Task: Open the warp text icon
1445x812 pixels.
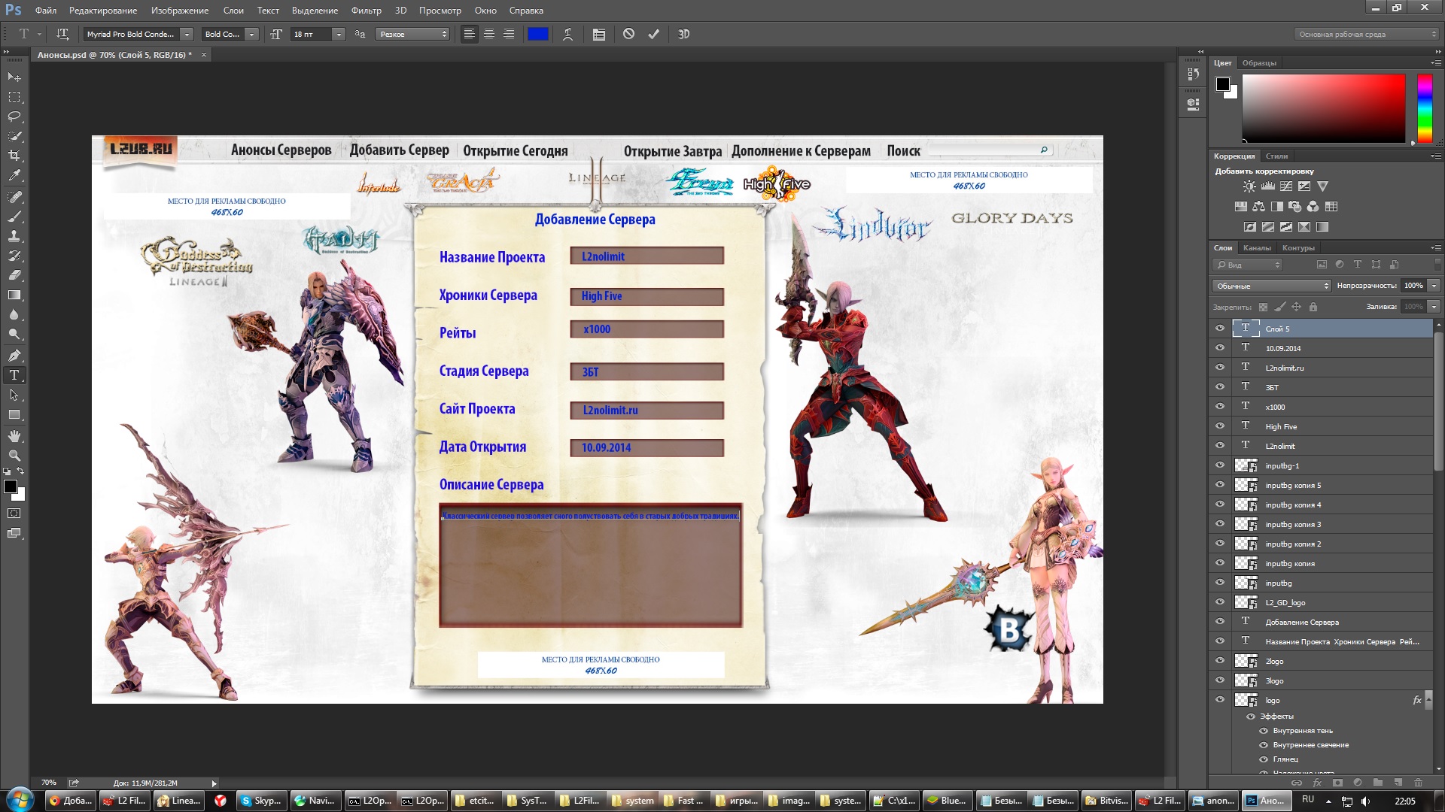Action: (567, 34)
